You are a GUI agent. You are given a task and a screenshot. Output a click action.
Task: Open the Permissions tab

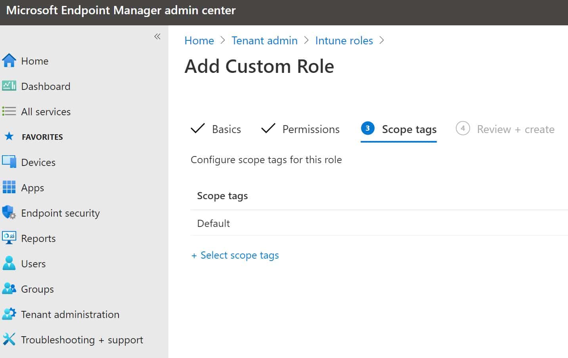(x=311, y=129)
